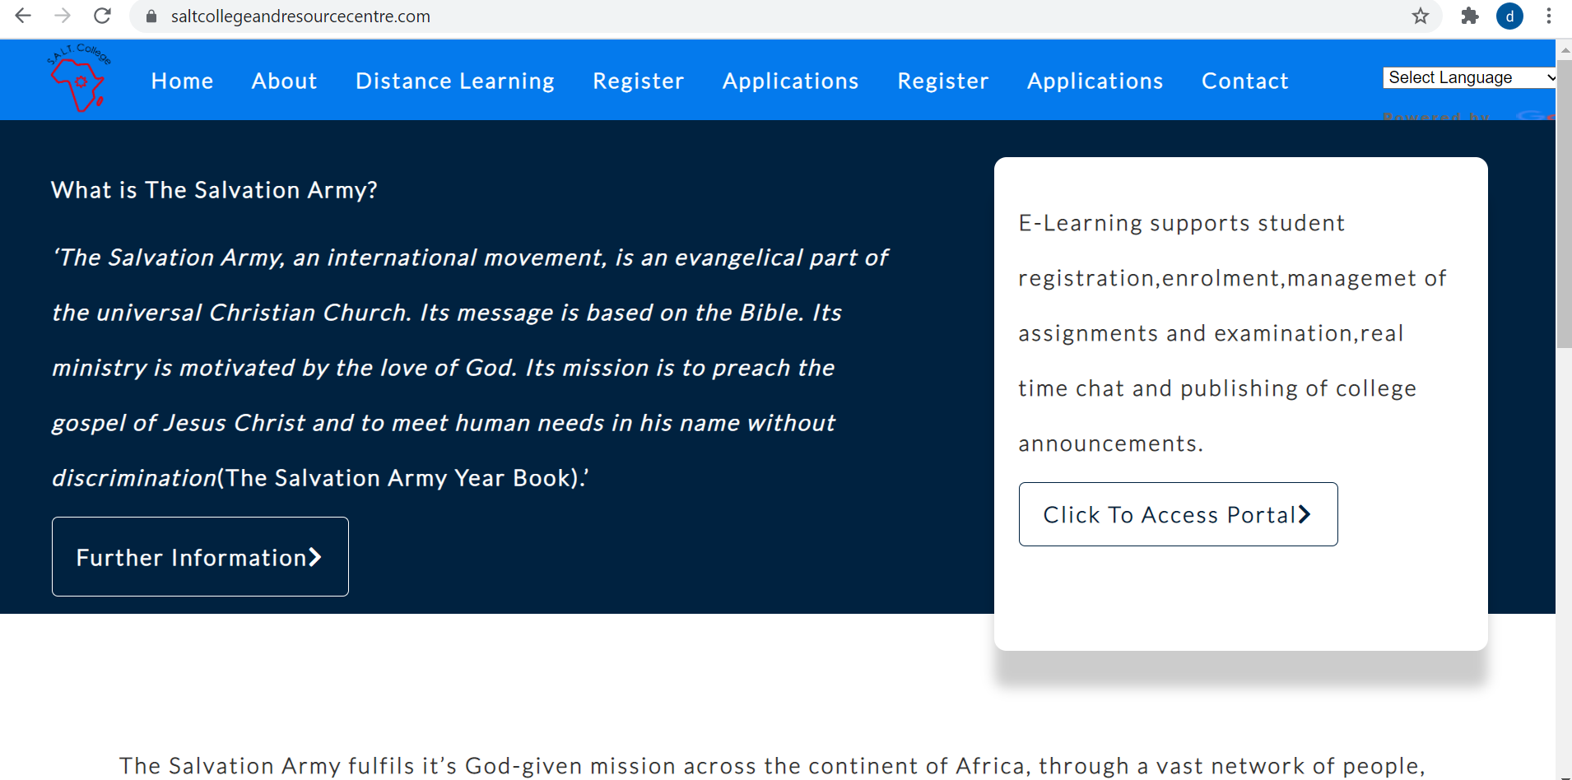The height and width of the screenshot is (780, 1572).
Task: Click the browser forward arrow
Action: [63, 16]
